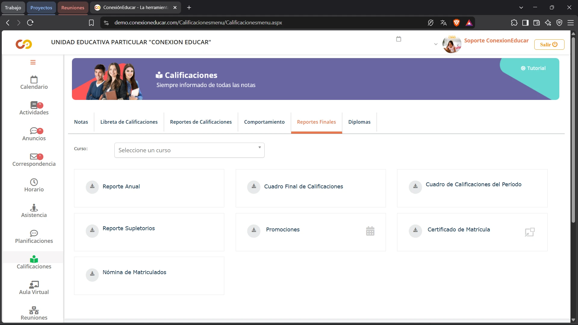
Task: Download icon for Reporte Anual
Action: click(92, 187)
